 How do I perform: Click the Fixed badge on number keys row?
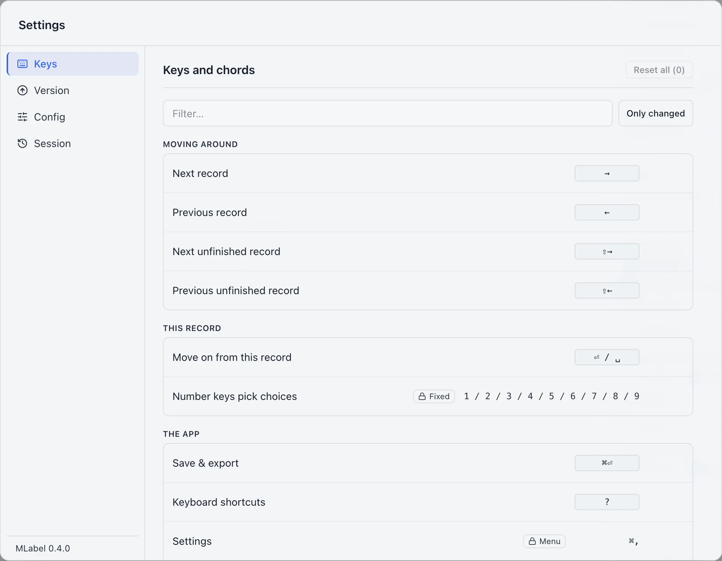434,396
